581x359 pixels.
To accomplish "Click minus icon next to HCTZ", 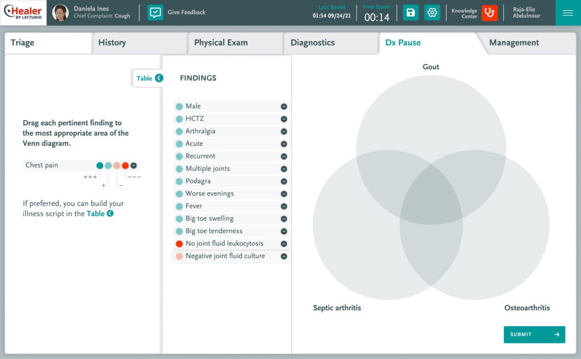I will point(284,119).
